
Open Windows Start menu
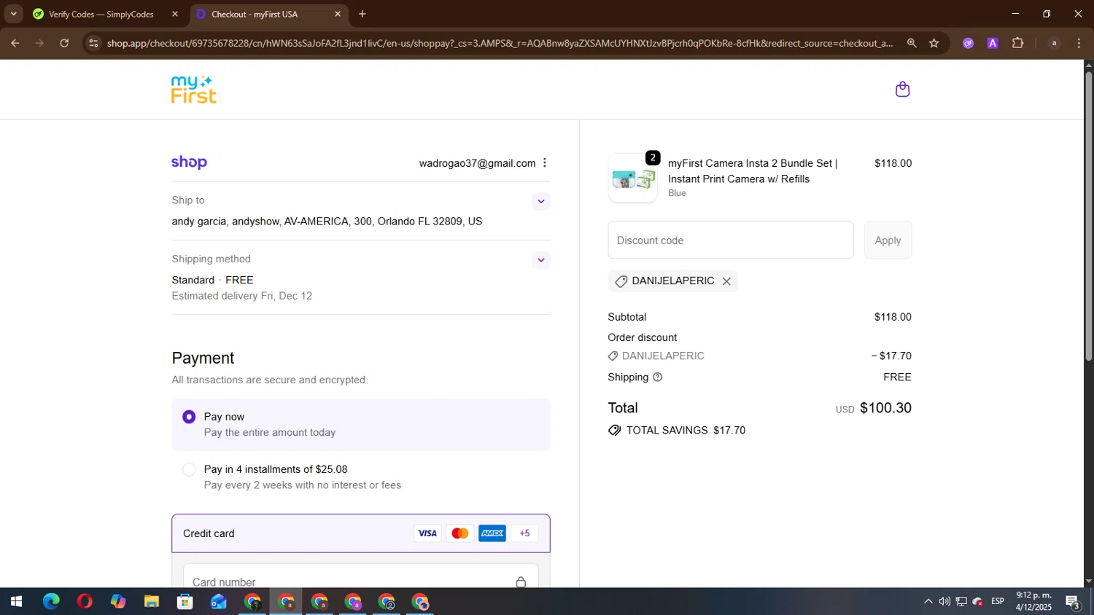coord(16,602)
